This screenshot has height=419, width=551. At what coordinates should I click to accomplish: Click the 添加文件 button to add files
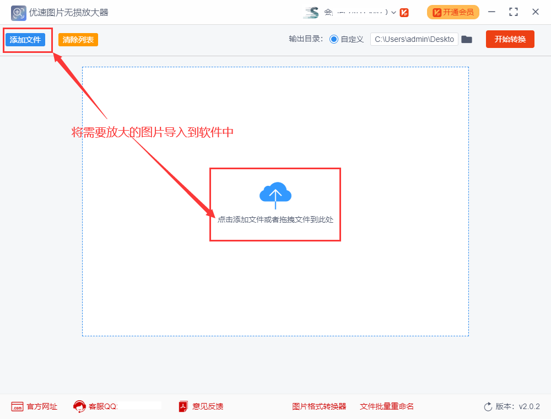[26, 40]
